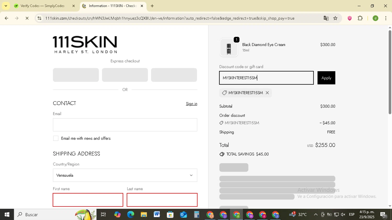Screen dimensions: 392x220
Task: Click the Sign in link
Action: click(x=192, y=104)
